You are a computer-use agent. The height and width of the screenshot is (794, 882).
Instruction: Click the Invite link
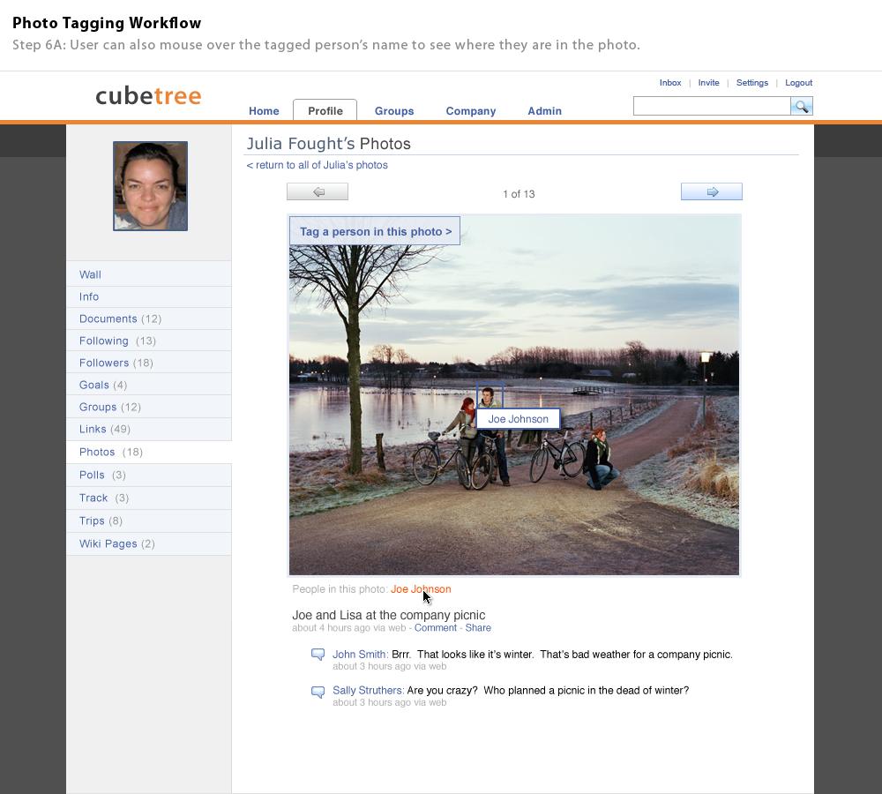[709, 83]
